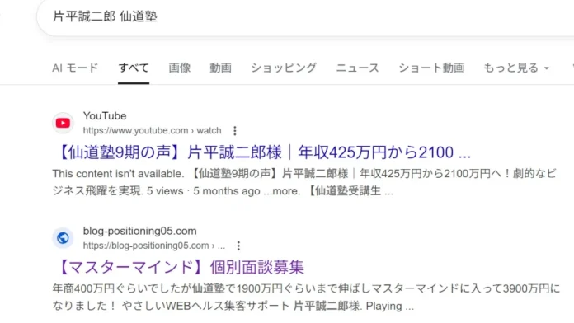Click the YouTube favicon icon
The width and height of the screenshot is (574, 323).
[x=63, y=123]
